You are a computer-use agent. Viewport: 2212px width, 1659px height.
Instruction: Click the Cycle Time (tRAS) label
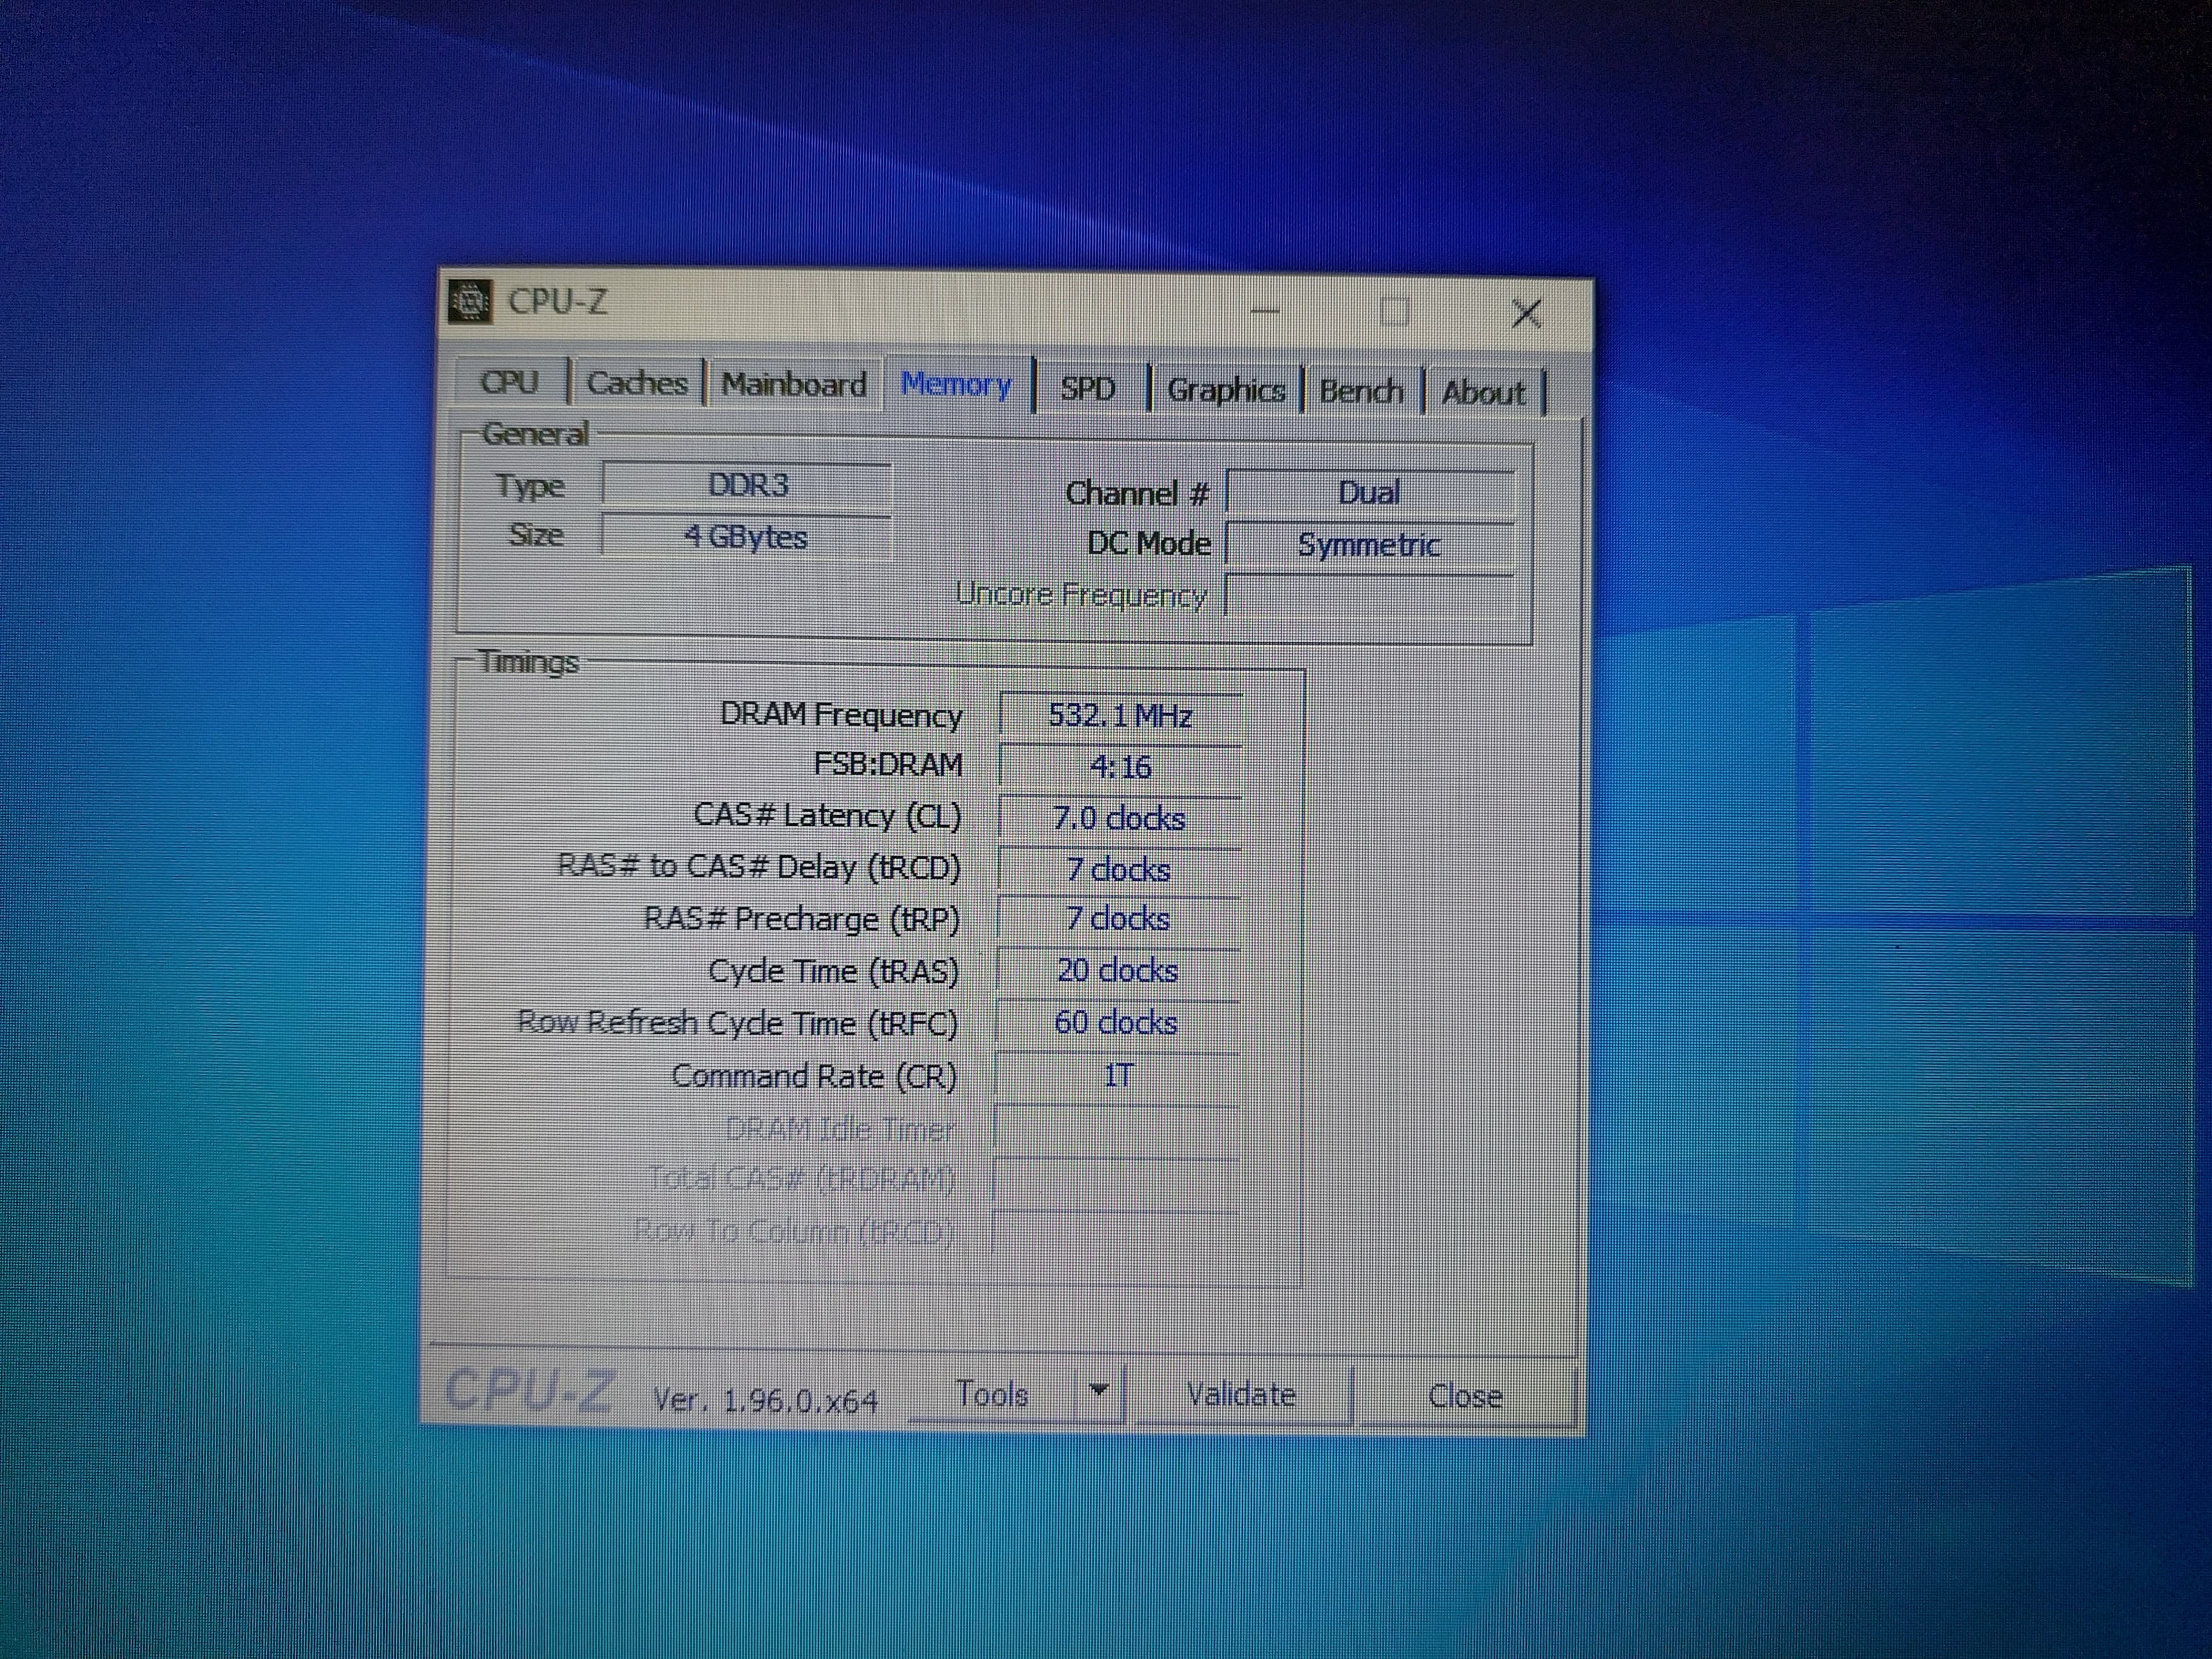coord(833,971)
